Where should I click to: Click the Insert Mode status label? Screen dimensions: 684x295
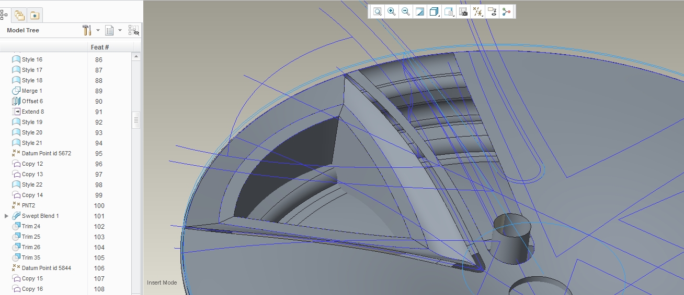tap(162, 282)
